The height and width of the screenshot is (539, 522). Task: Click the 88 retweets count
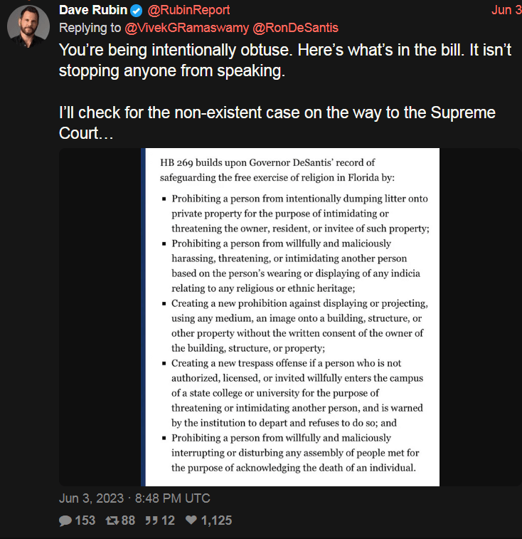pyautogui.click(x=128, y=520)
